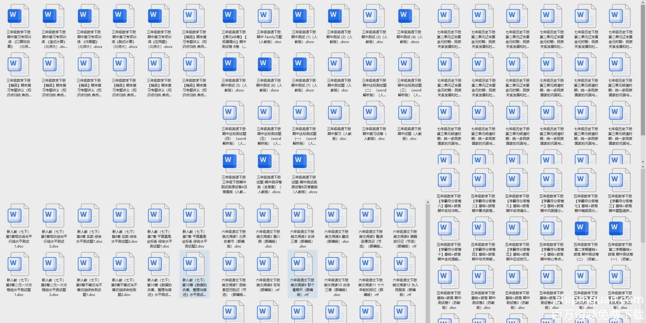Select 三年级英语 期中测试 (7) file
This screenshot has width=646, height=323.
coord(304,65)
